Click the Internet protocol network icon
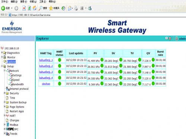 [8, 89]
